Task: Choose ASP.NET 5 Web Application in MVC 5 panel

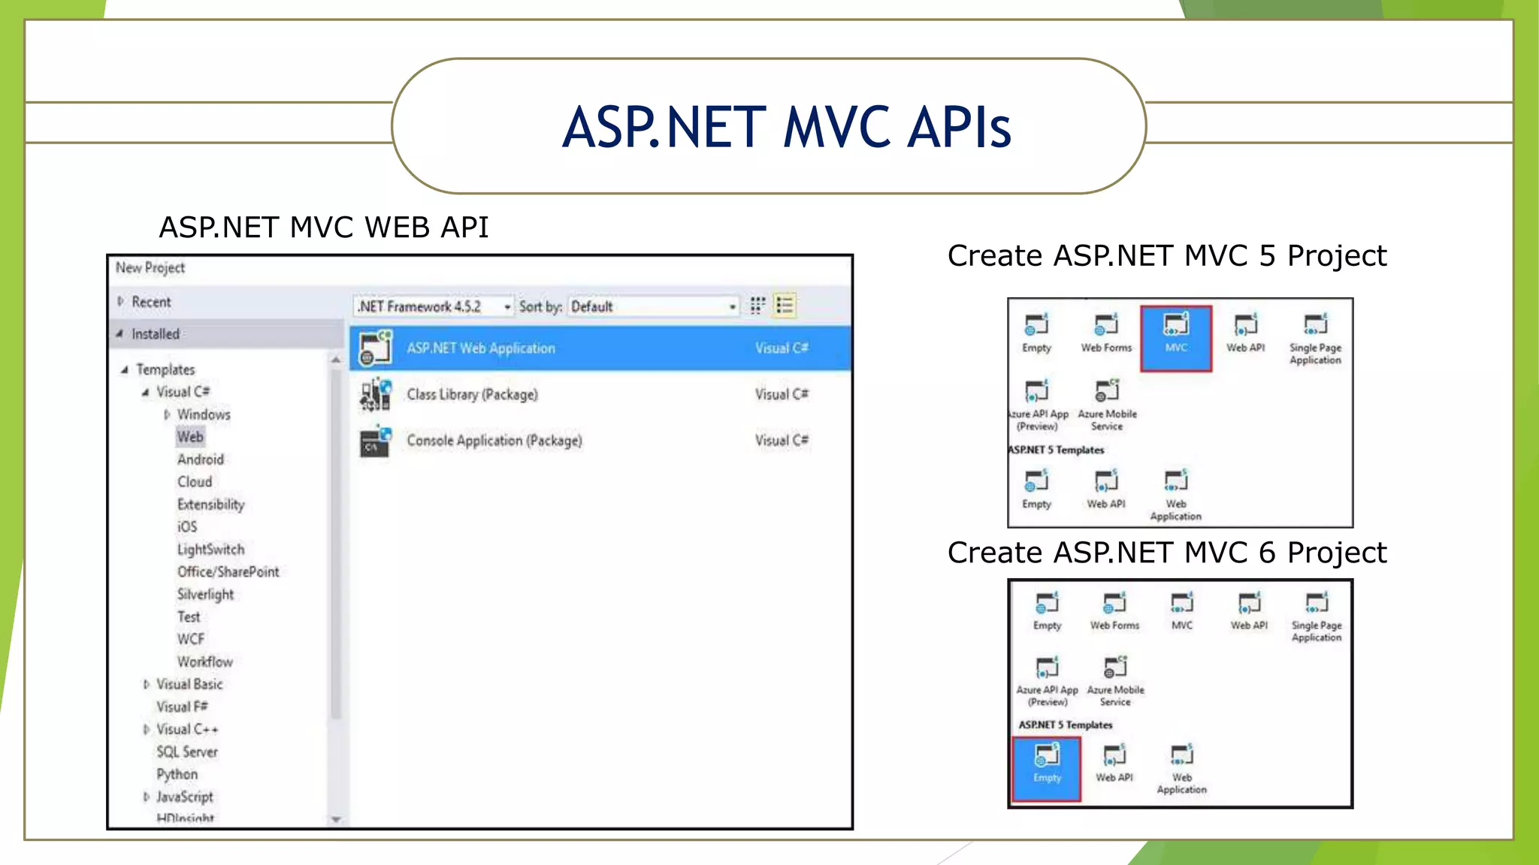Action: [1175, 495]
